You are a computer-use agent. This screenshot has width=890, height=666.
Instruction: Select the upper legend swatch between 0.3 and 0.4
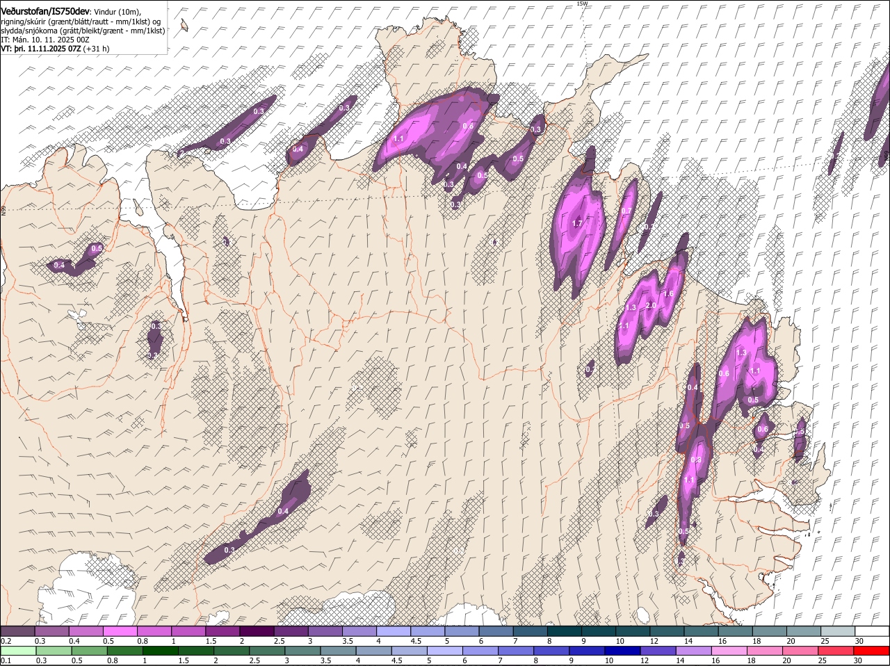(52, 631)
